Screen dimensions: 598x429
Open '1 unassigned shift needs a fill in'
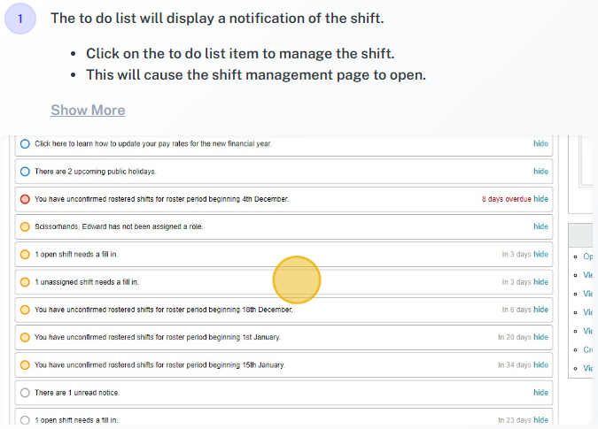tap(87, 282)
